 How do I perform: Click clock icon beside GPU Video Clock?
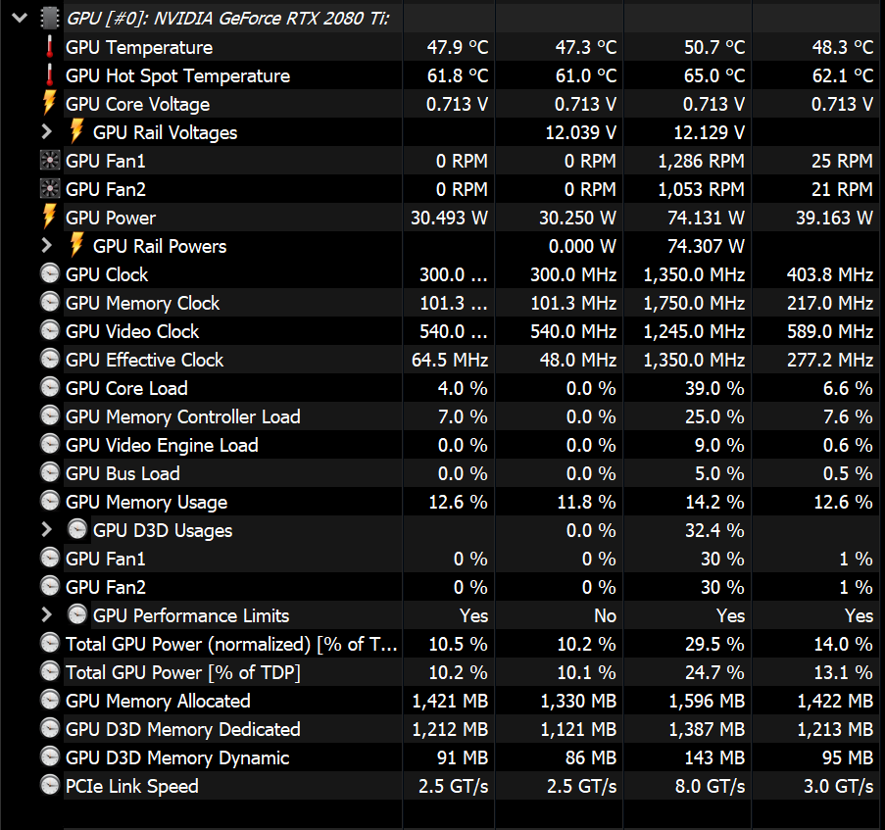(50, 330)
